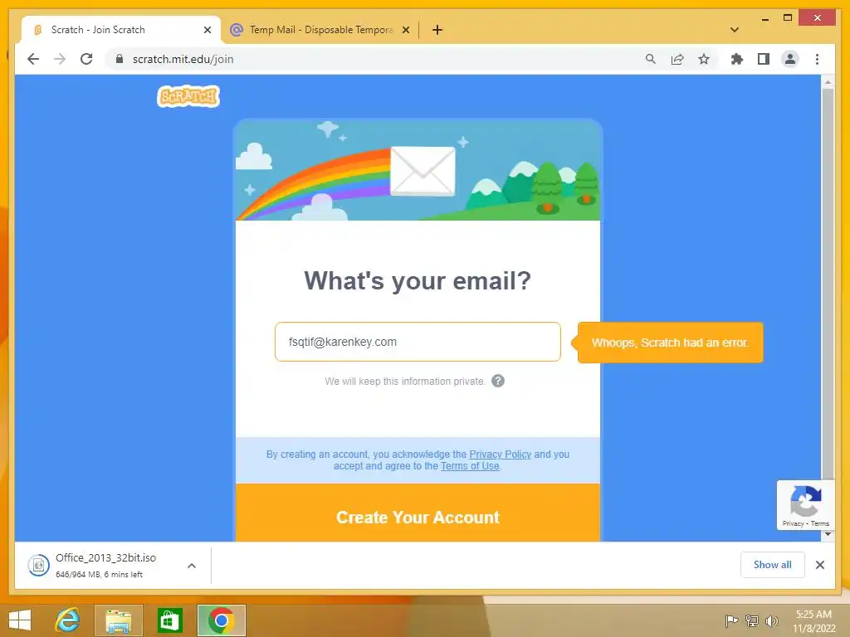
Task: Bookmark this page with the star icon
Action: pos(704,59)
